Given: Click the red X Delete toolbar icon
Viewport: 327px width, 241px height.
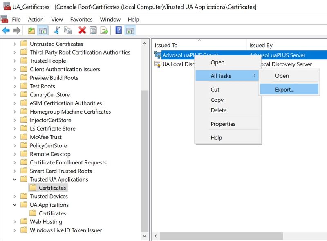Looking at the screenshot, I should click(82, 31).
